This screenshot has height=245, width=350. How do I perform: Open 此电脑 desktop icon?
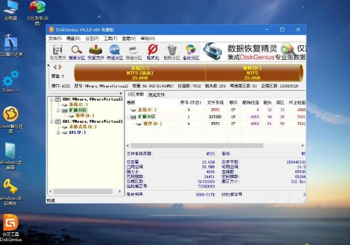tap(11, 11)
